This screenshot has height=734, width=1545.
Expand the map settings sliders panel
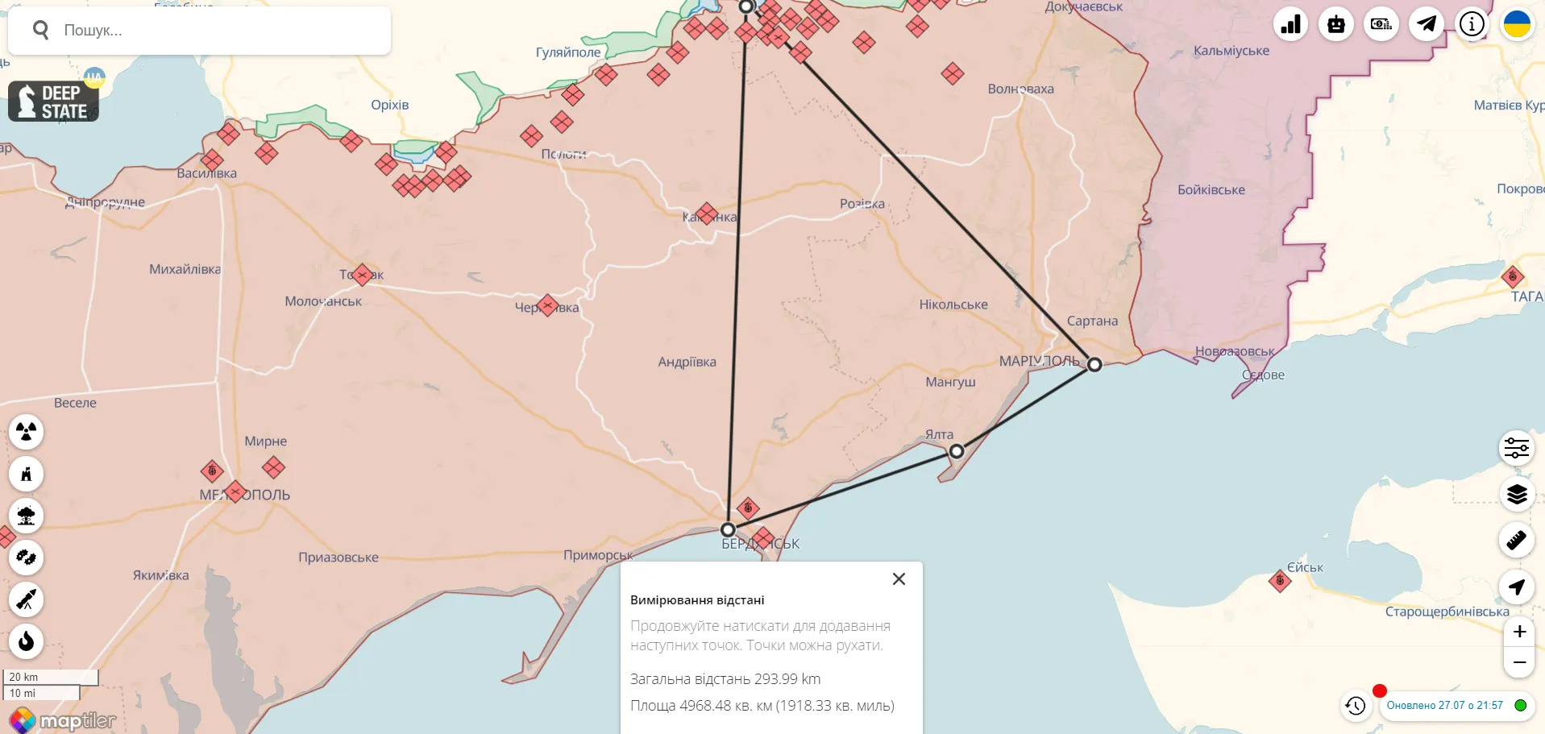(1516, 448)
